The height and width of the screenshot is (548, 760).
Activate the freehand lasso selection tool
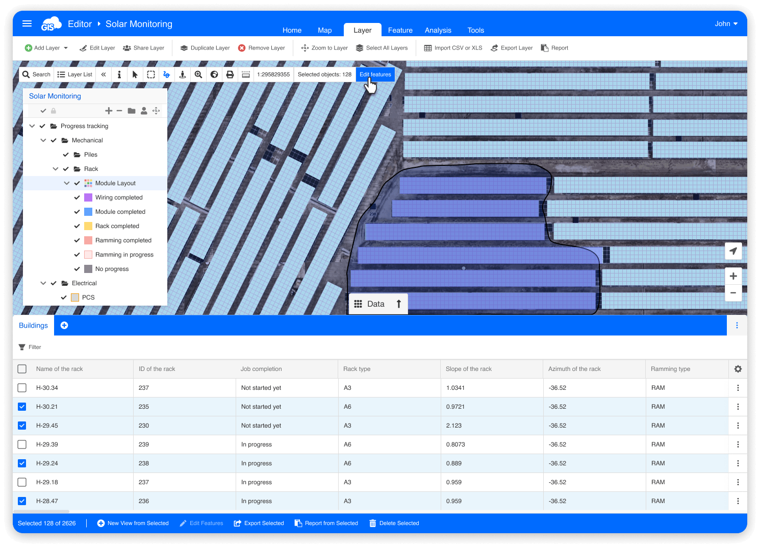(x=167, y=74)
